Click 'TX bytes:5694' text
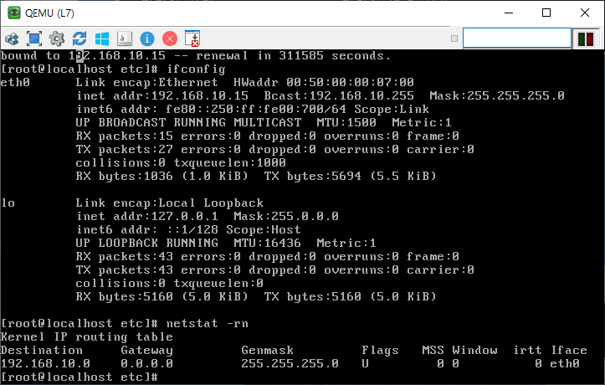 (312, 177)
